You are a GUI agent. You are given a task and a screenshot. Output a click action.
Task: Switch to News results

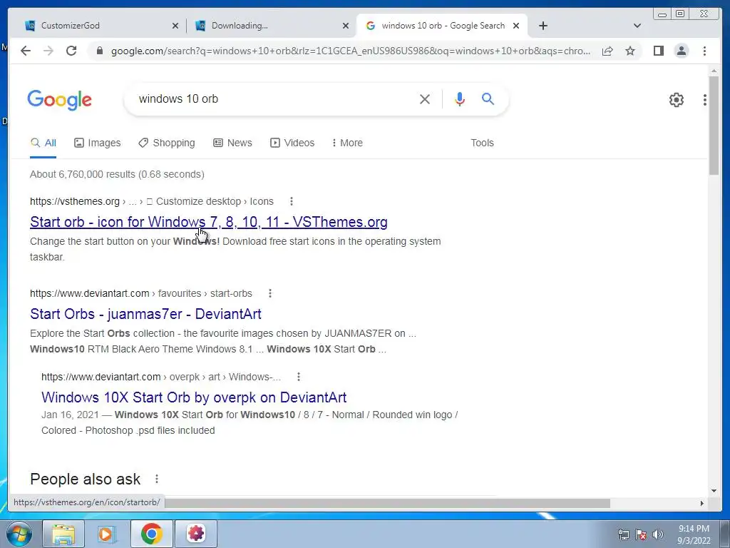(232, 143)
